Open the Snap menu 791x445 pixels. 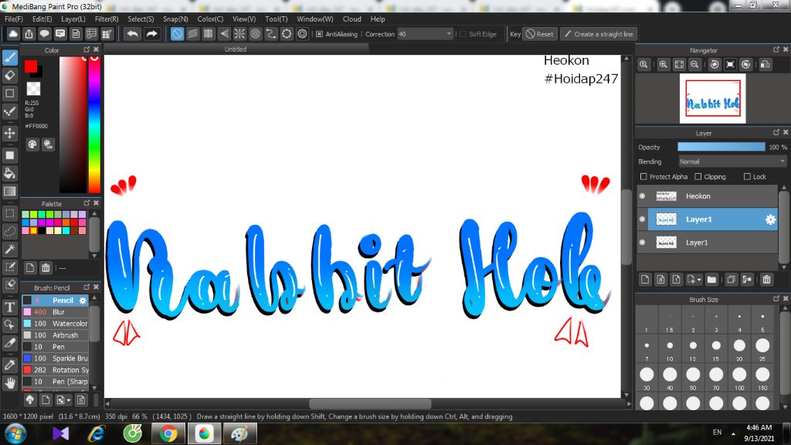[175, 19]
